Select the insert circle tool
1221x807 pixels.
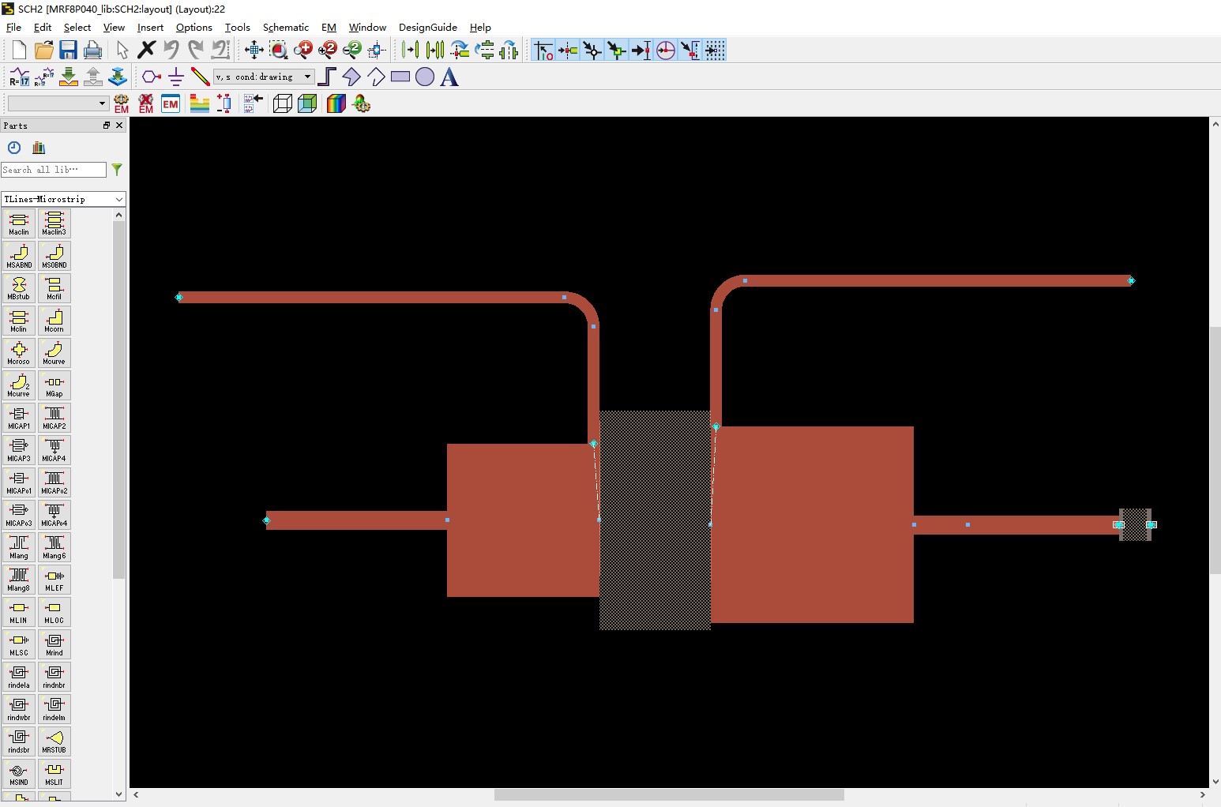click(425, 77)
